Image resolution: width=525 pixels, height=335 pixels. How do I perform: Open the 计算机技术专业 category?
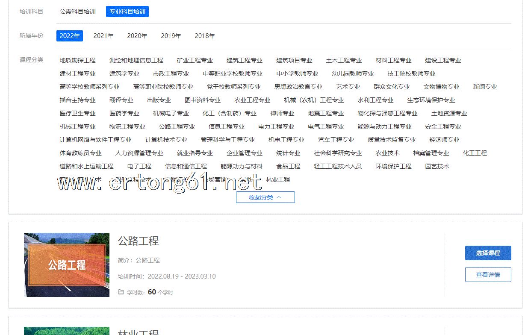tap(166, 140)
